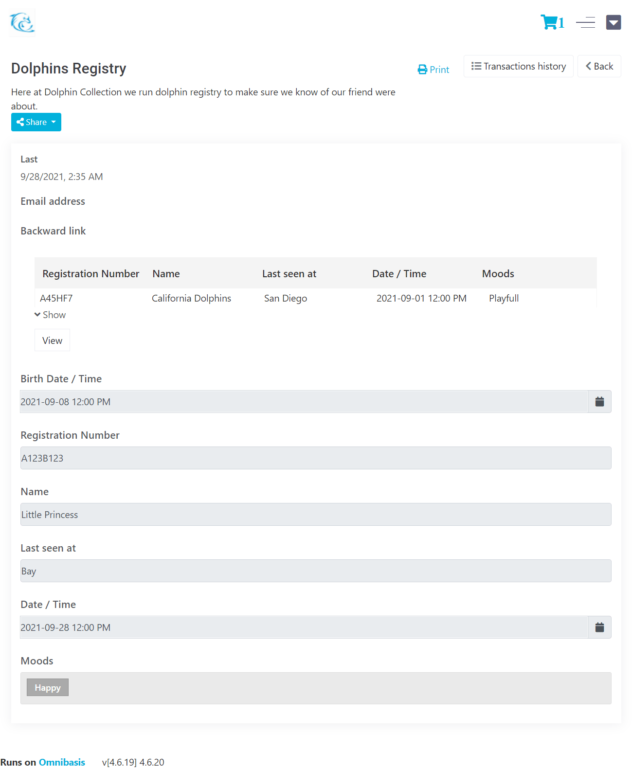Open the shopping cart with 1 item
The width and height of the screenshot is (632, 769).
point(552,22)
